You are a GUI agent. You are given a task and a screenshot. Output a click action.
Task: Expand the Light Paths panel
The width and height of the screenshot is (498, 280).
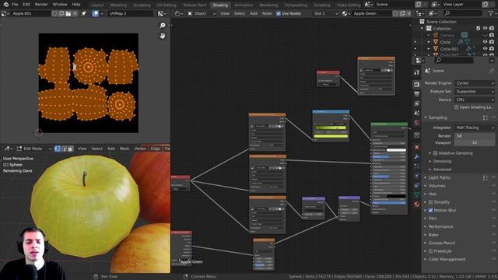(439, 177)
